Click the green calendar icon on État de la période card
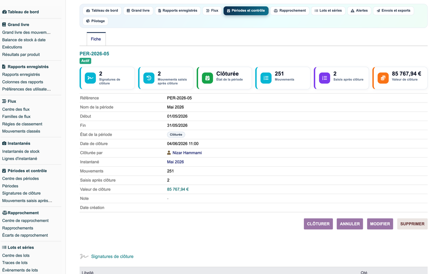The width and height of the screenshot is (442, 274). pyautogui.click(x=207, y=78)
